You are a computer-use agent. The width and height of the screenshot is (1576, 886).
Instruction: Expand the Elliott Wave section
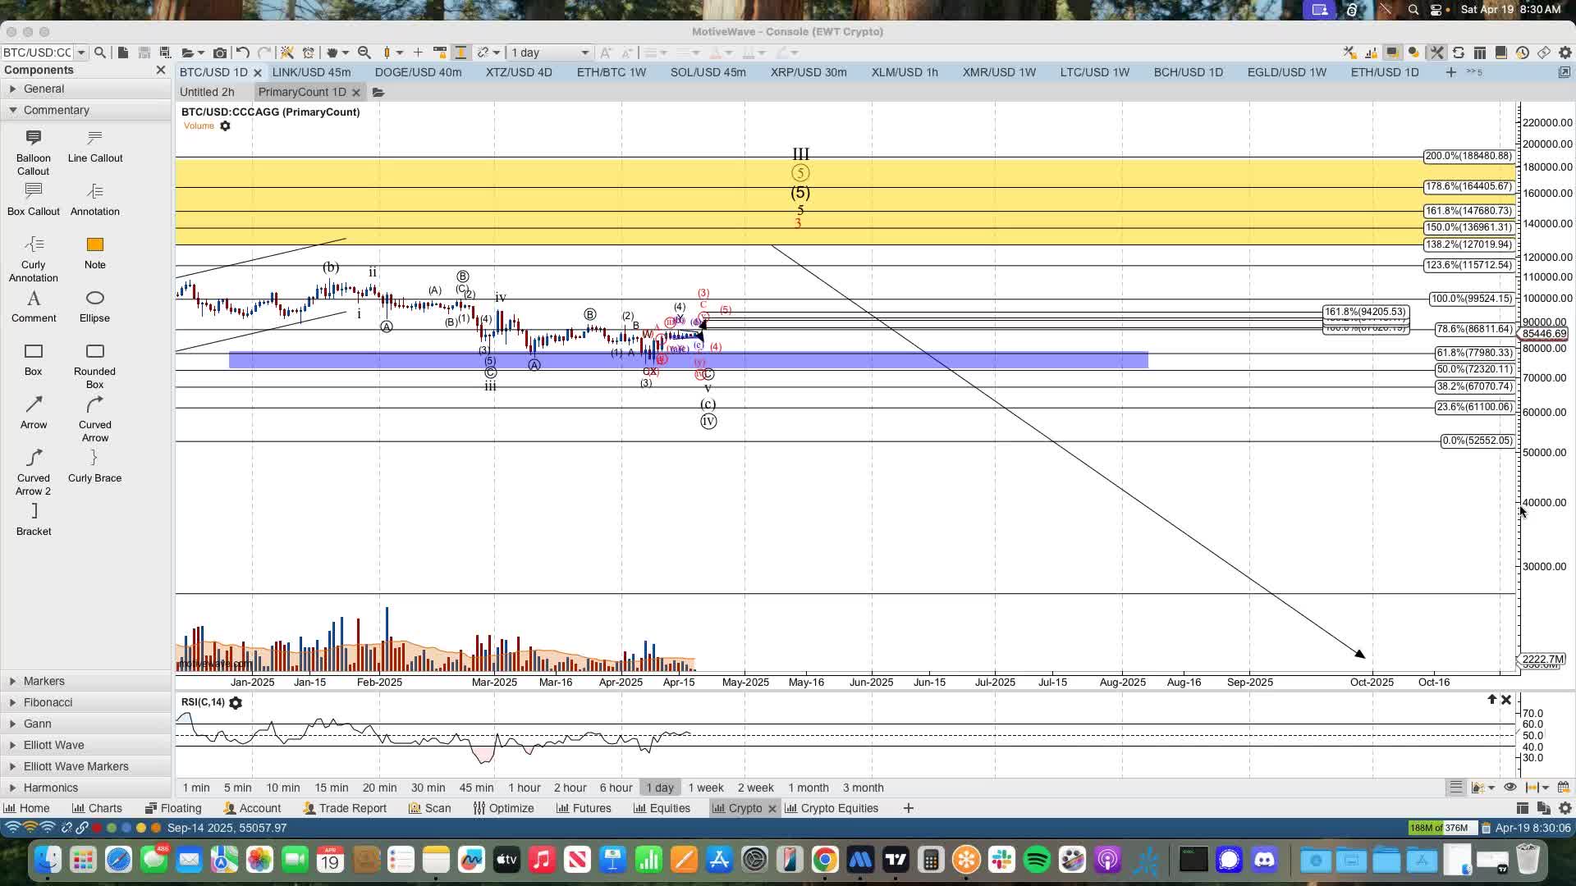(53, 745)
